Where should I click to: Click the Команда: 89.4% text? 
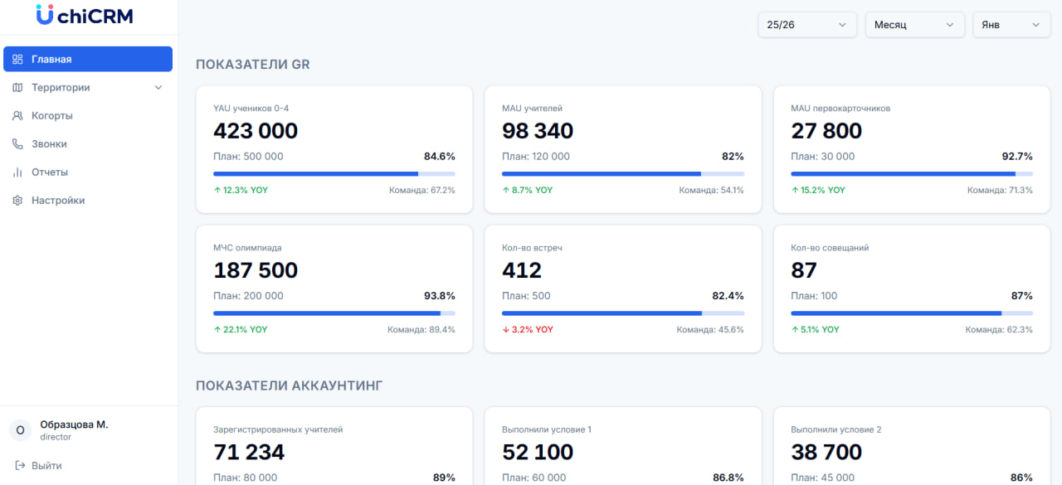click(421, 329)
